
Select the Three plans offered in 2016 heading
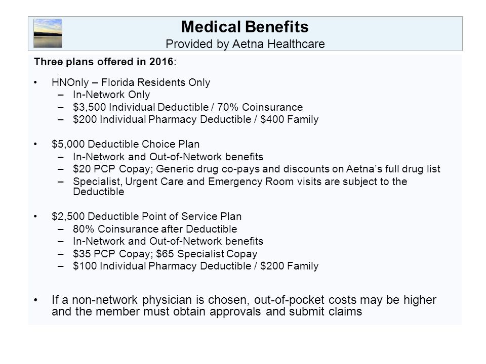105,62
